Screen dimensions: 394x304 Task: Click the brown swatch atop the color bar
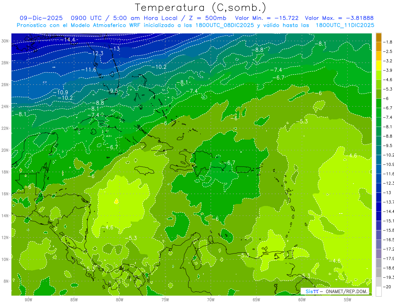tap(379, 37)
